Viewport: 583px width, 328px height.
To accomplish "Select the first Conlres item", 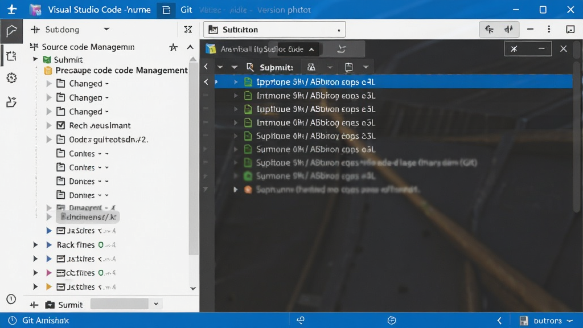I will pos(83,153).
